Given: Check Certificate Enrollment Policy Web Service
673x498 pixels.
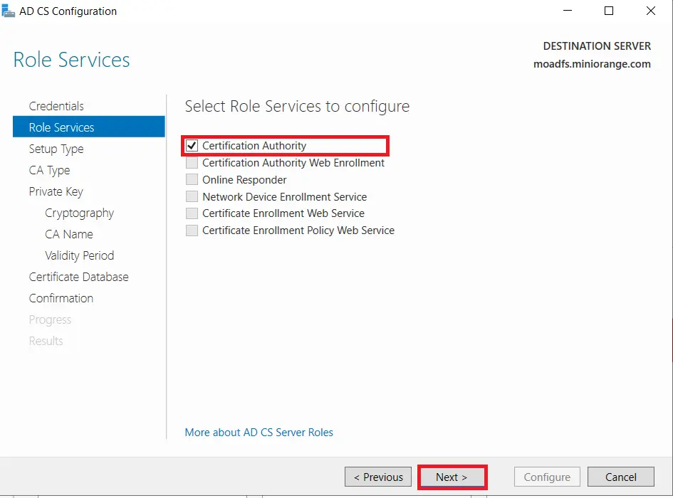Looking at the screenshot, I should click(x=191, y=231).
